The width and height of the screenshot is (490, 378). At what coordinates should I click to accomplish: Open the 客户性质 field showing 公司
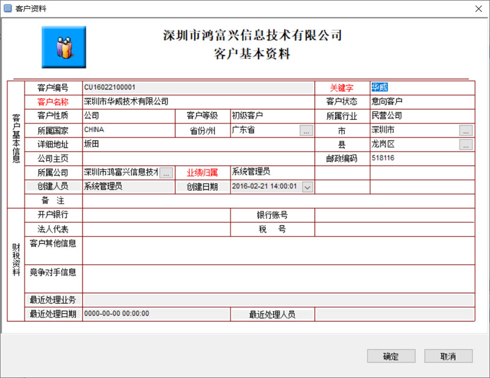[129, 116]
